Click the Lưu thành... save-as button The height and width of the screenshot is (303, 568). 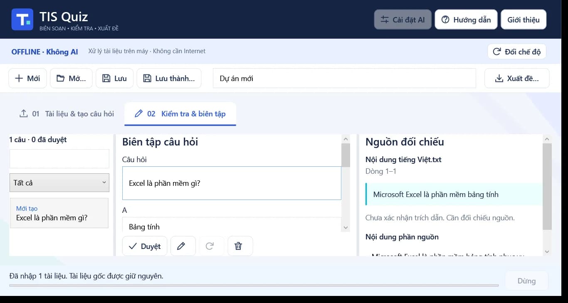tap(169, 78)
